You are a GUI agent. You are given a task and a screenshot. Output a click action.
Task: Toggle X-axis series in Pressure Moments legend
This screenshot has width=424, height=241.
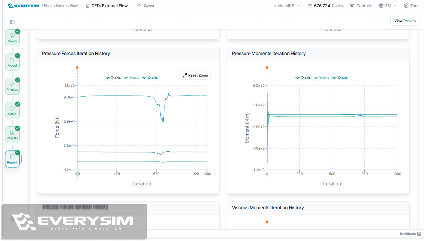pos(303,77)
